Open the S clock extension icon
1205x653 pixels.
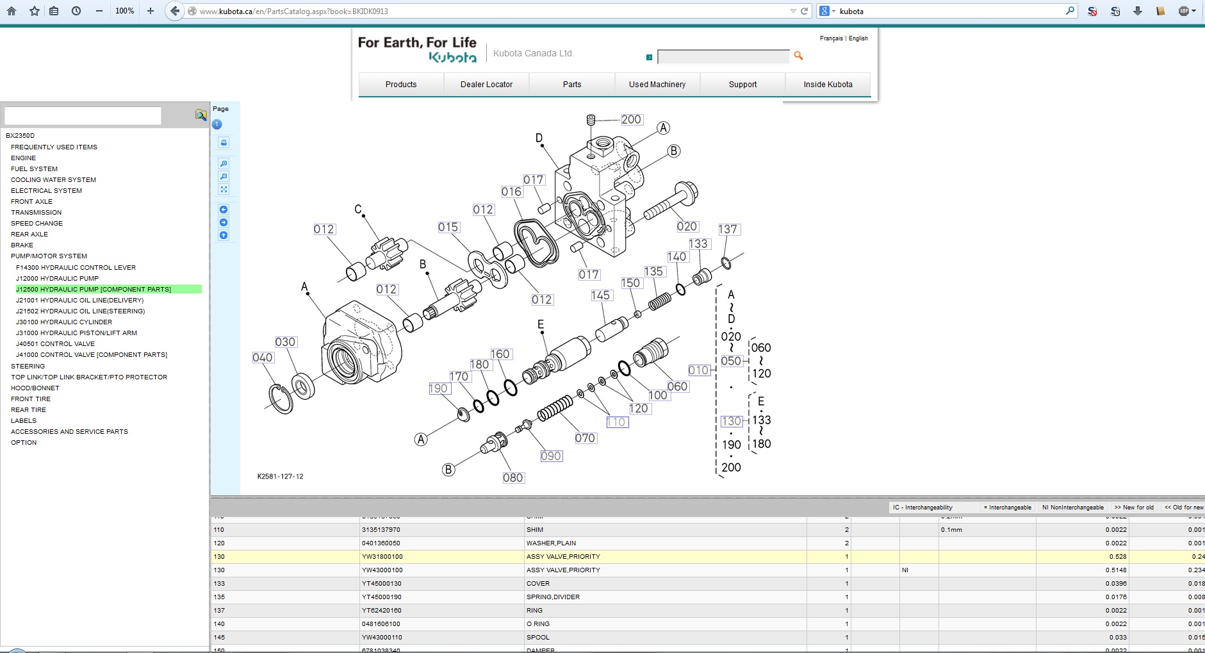[x=1115, y=11]
